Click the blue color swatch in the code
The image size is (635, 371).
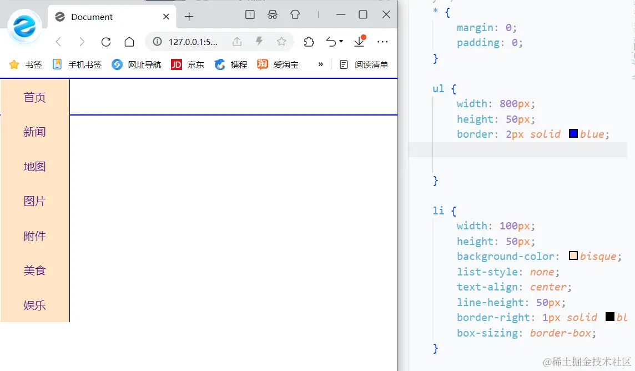(x=573, y=134)
